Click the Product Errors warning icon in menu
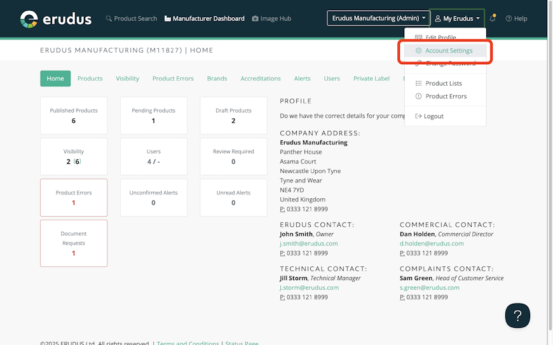Image resolution: width=553 pixels, height=345 pixels. point(418,96)
